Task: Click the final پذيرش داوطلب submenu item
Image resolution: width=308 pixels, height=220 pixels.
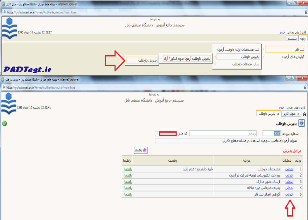Action: [x=142, y=60]
